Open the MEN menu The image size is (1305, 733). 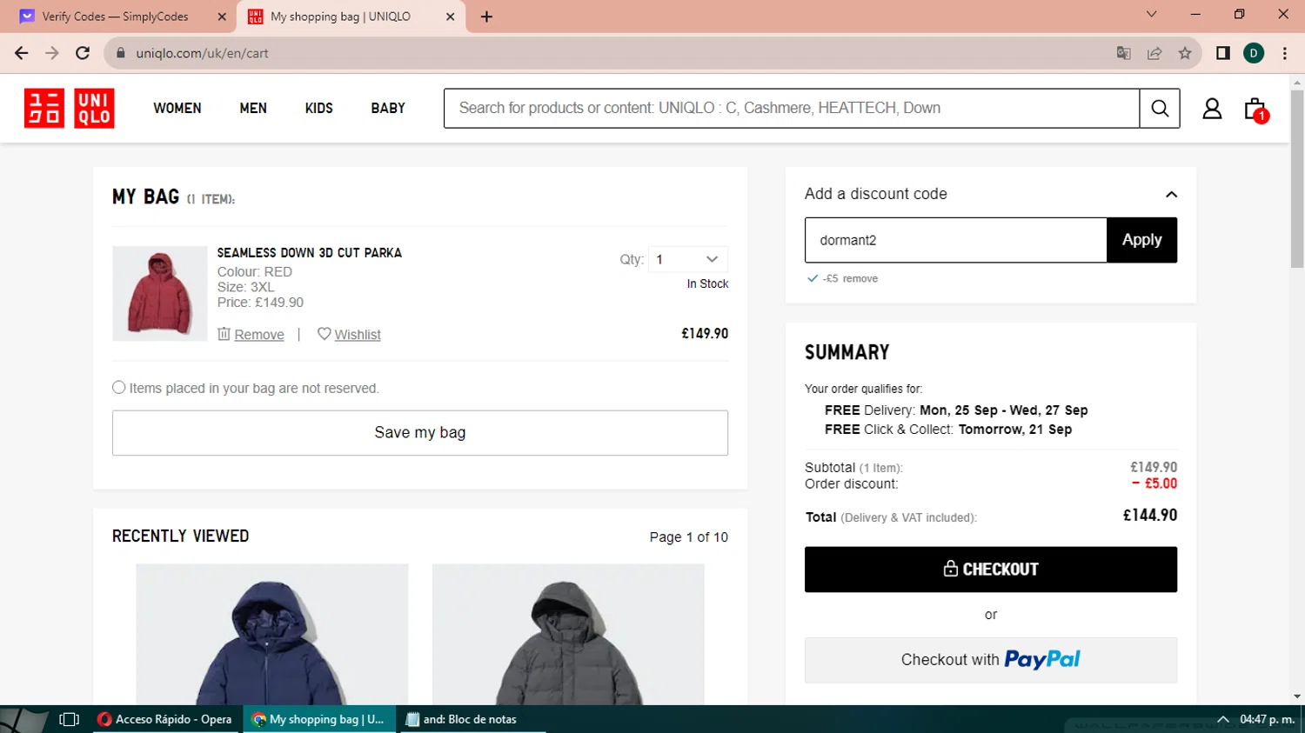(x=253, y=109)
